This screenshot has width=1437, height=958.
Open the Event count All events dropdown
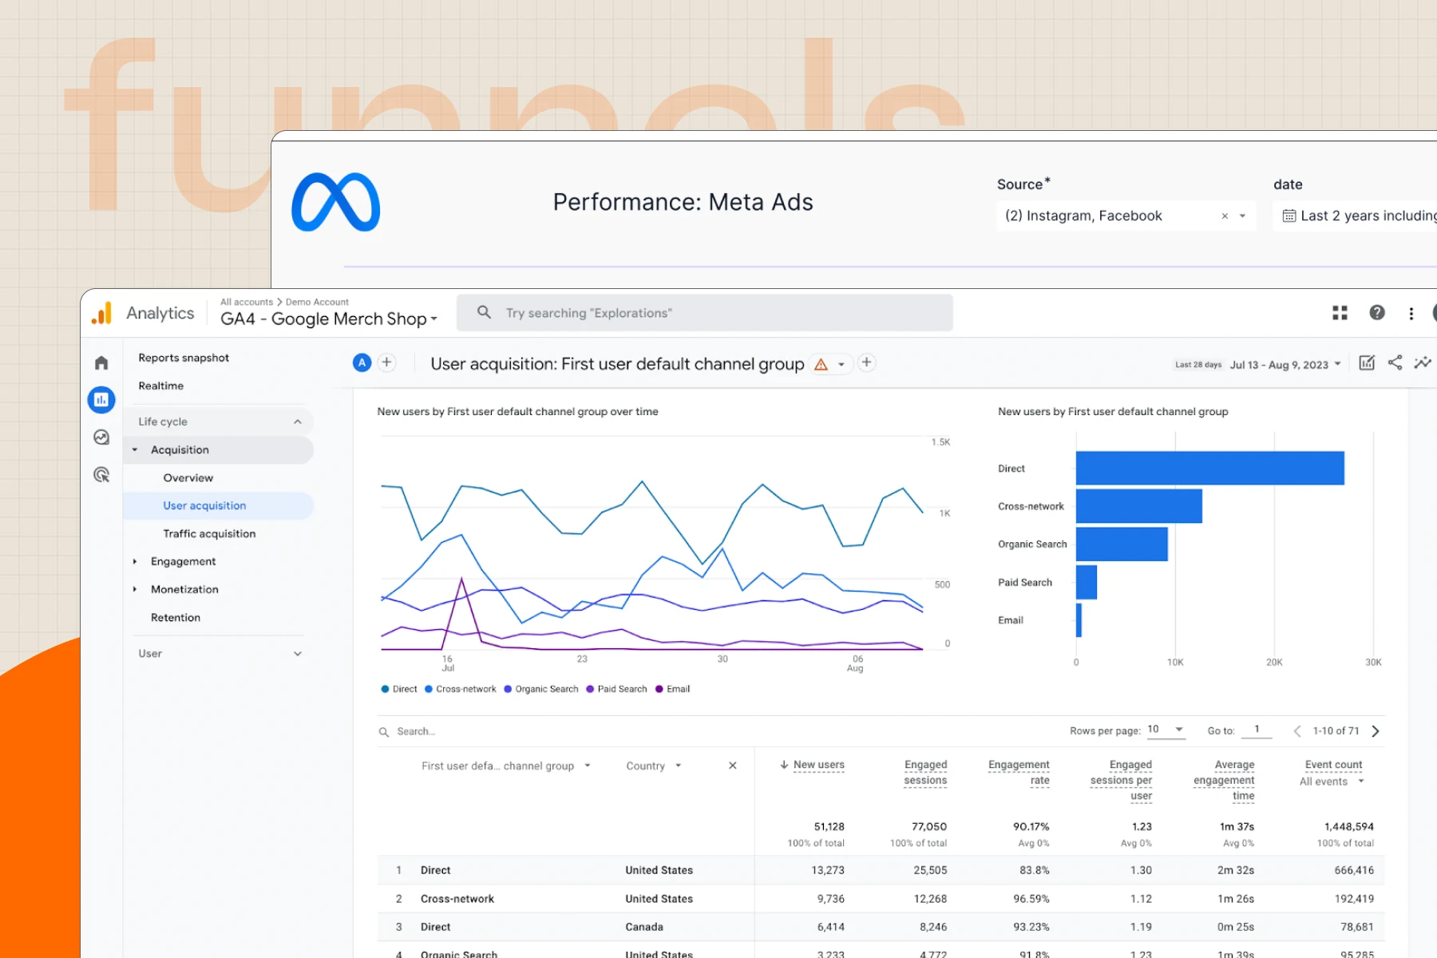(1332, 782)
